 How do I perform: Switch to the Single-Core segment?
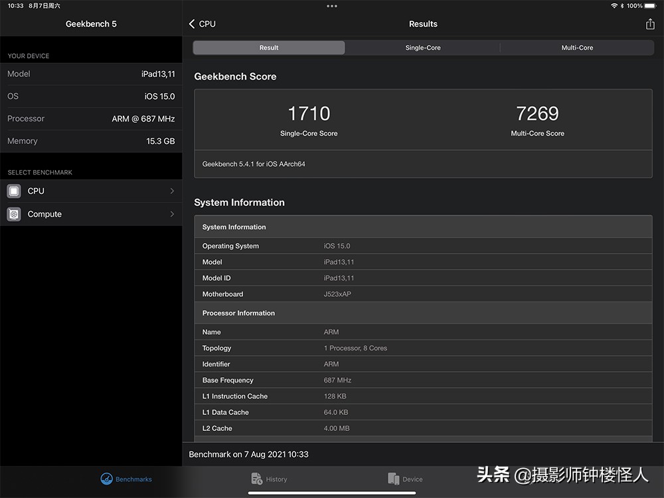(x=423, y=48)
